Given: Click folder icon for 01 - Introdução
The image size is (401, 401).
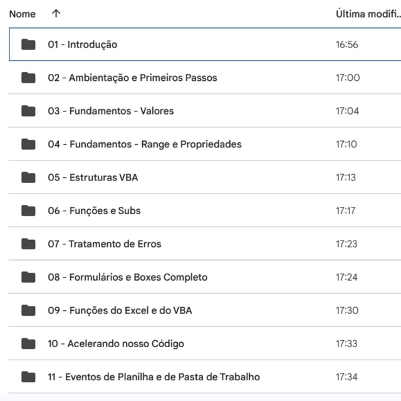Looking at the screenshot, I should tap(28, 44).
